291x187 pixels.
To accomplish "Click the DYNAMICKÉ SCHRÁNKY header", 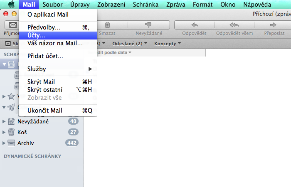I will [32, 156].
